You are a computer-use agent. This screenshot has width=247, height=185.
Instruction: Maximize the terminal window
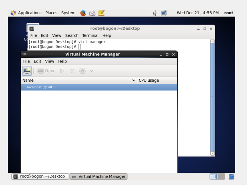(x=205, y=29)
